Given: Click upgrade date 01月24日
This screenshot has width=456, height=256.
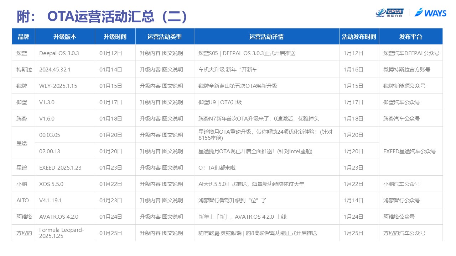Looking at the screenshot, I should pyautogui.click(x=111, y=217).
